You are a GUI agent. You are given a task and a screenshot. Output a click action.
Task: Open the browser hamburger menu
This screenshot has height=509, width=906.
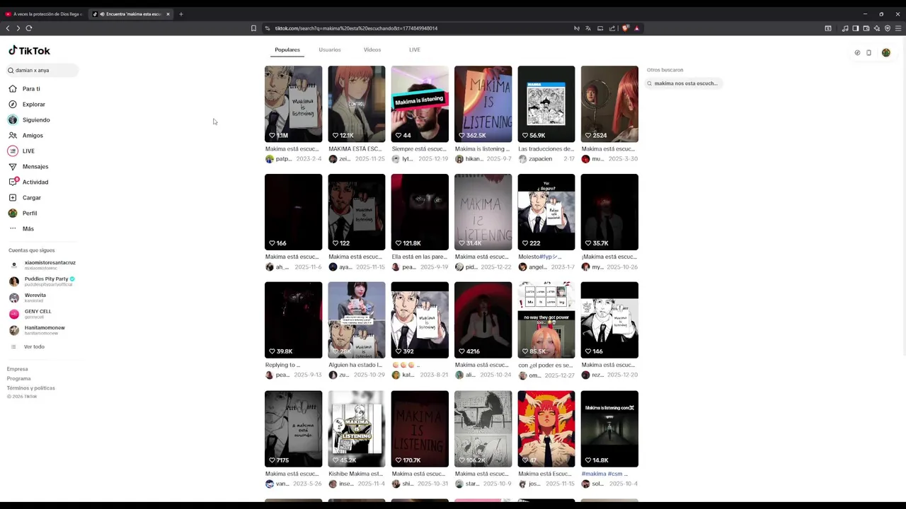tap(898, 28)
